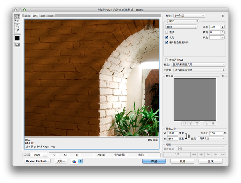
Task: Switch to the 四联 (4-up) tab
Action: [x=51, y=16]
